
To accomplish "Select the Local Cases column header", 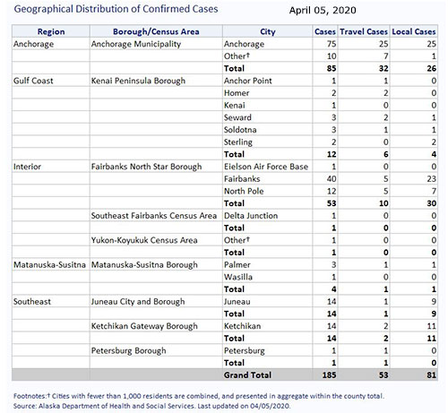I will [414, 31].
